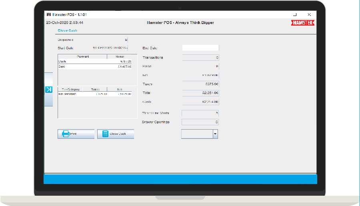Click the Payment column header
The width and height of the screenshot is (360, 206).
point(82,56)
